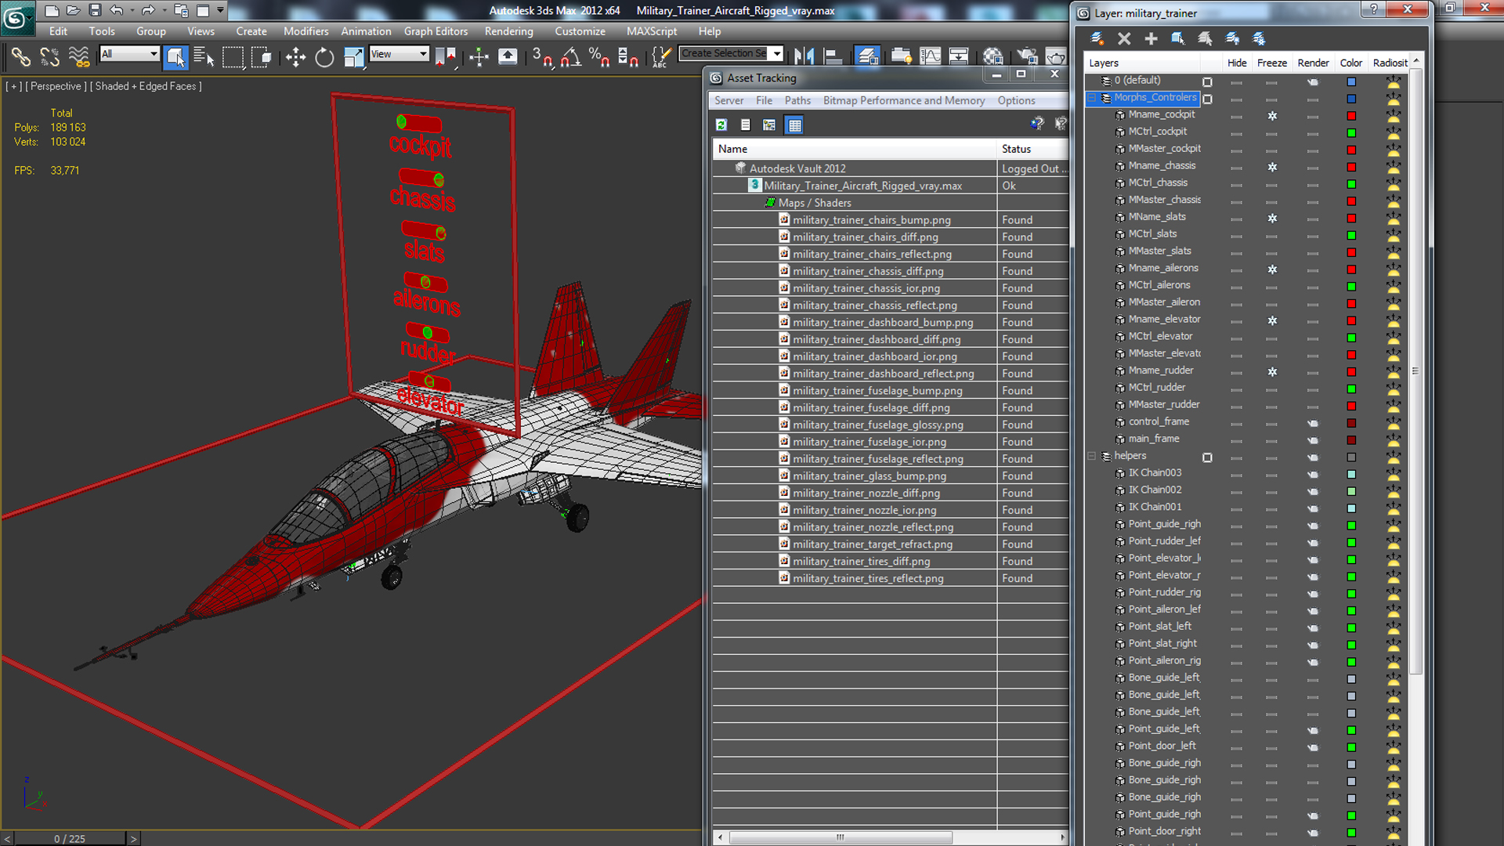Toggle Freeze on Mname_chassis row
The width and height of the screenshot is (1504, 846).
[1272, 167]
